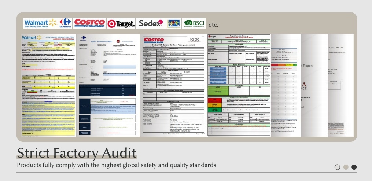Select the first carousel dot (outlined)
This screenshot has width=372, height=181.
pos(337,167)
